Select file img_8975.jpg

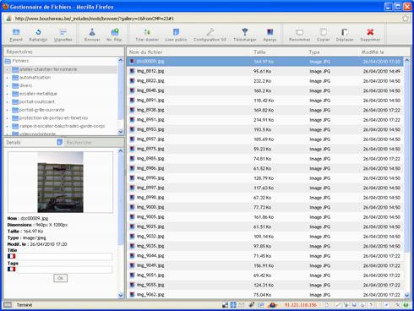264,149
